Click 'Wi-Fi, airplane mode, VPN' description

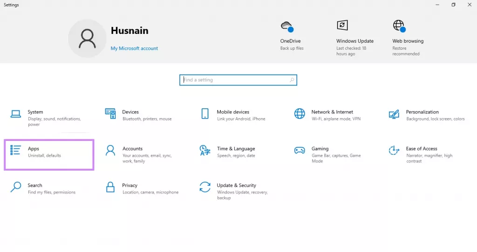[336, 119]
